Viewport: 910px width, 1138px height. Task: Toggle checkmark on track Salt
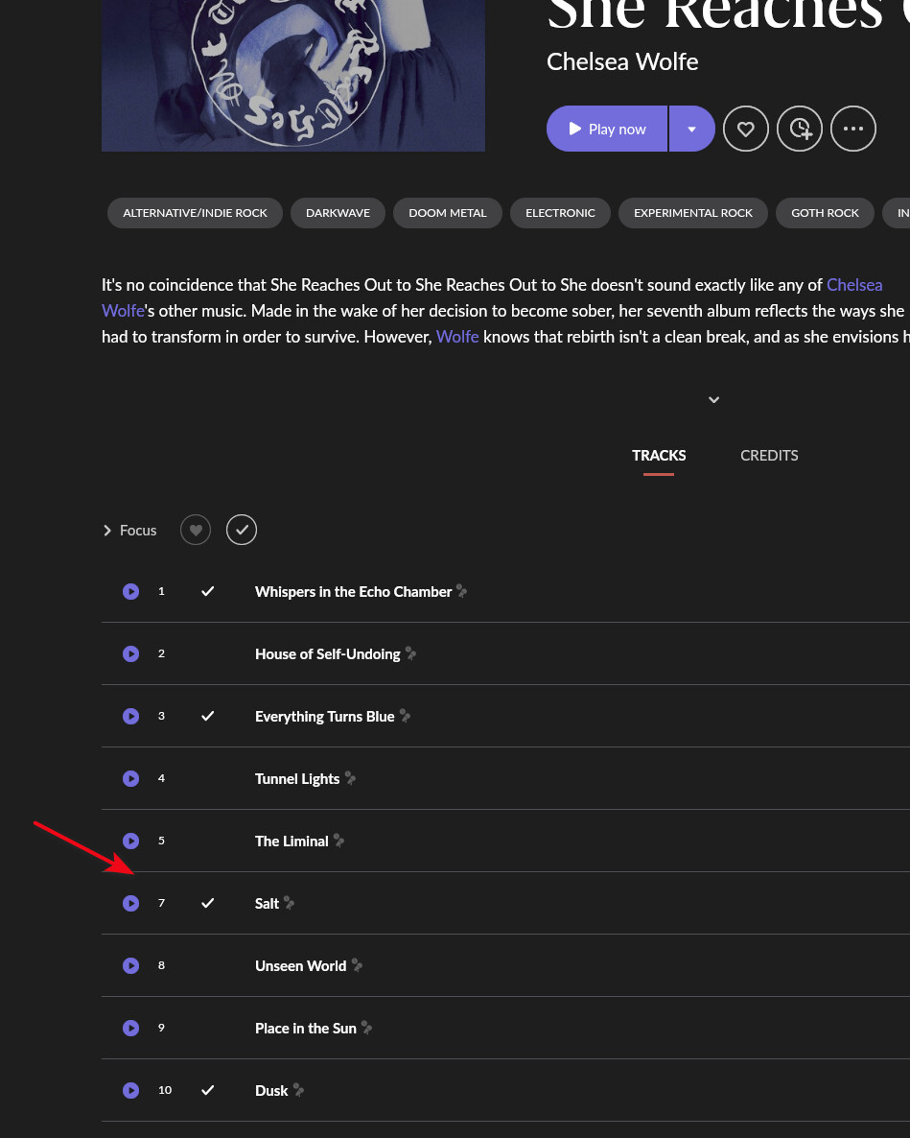(207, 904)
